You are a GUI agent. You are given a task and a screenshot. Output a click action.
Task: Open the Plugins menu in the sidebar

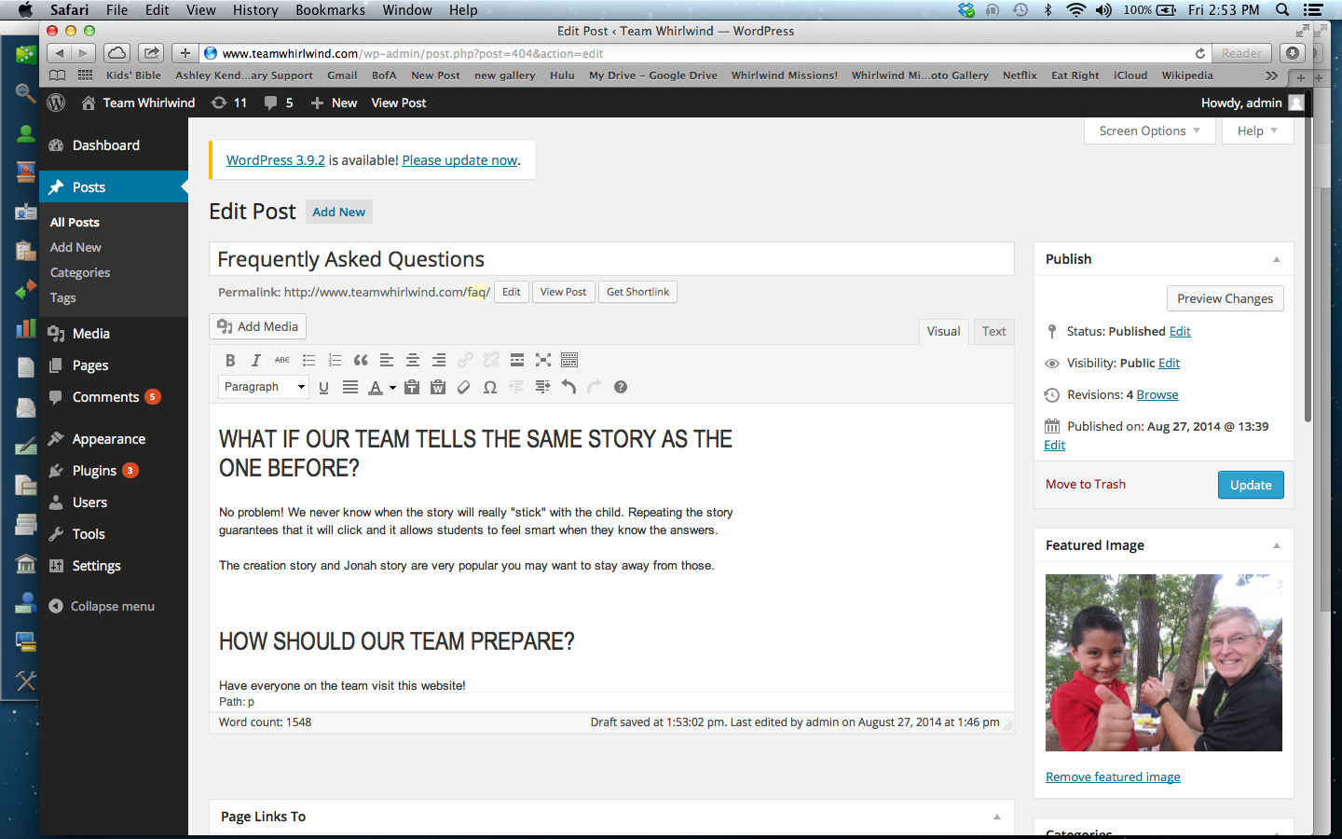pos(94,471)
